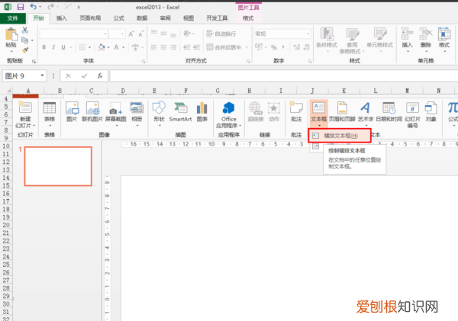Click the Borders icon in font group

point(82,47)
